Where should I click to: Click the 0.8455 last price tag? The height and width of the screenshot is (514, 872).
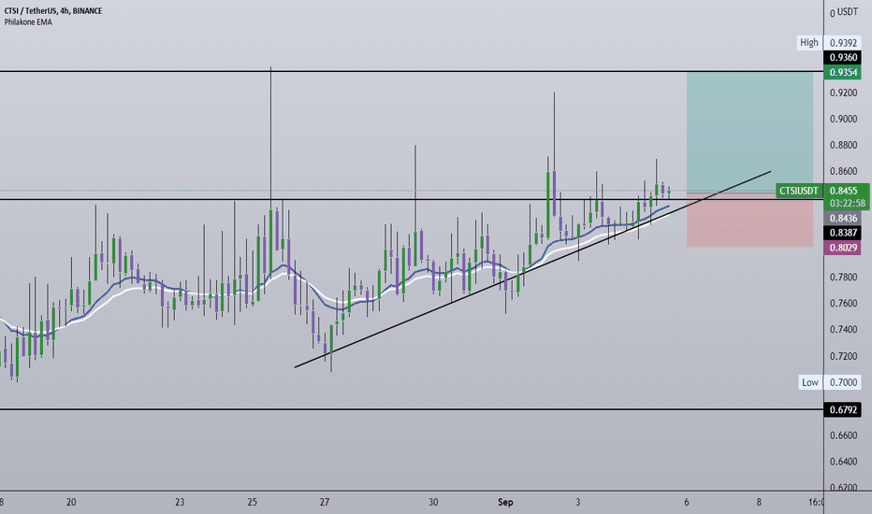(846, 191)
